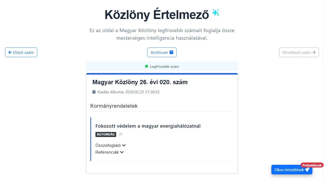The width and height of the screenshot is (324, 182).
Task: Click the rocket icon on Okos értesítések button
Action: [x=307, y=170]
